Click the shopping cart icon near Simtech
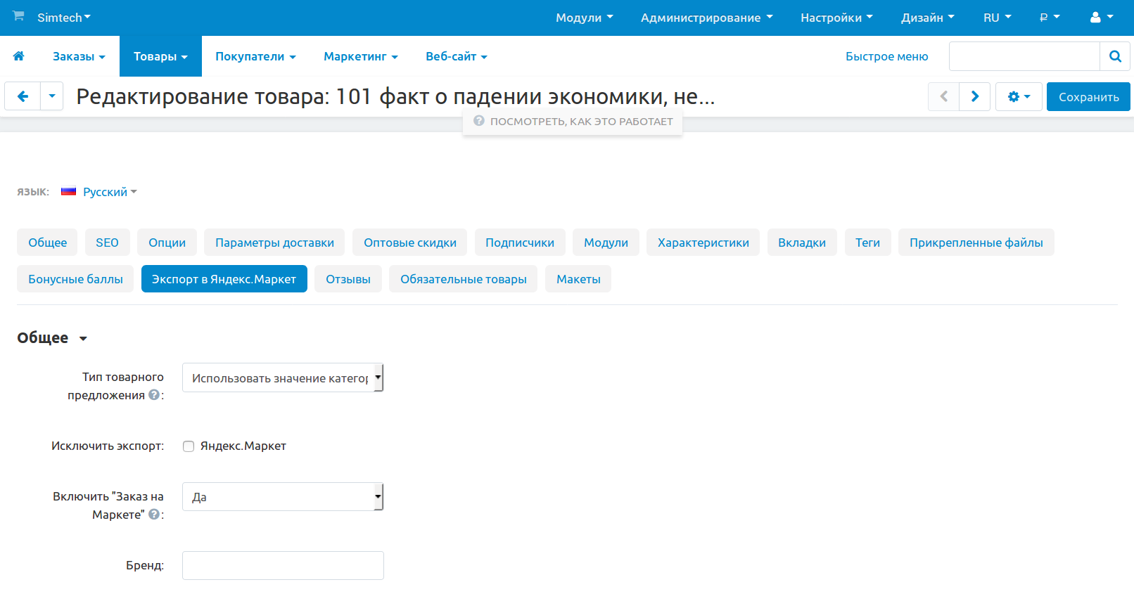 tap(18, 16)
